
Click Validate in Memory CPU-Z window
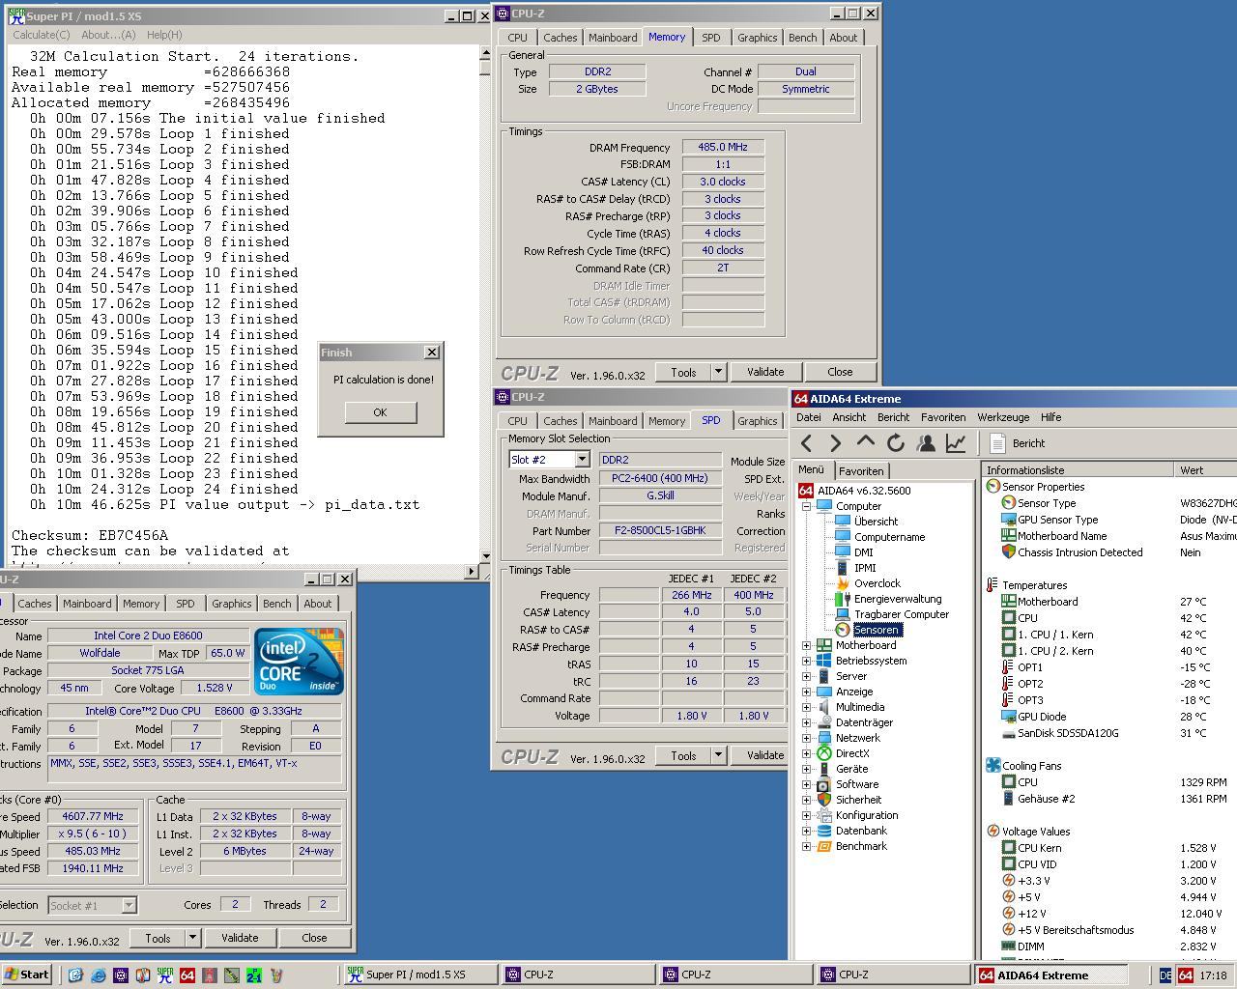(765, 372)
